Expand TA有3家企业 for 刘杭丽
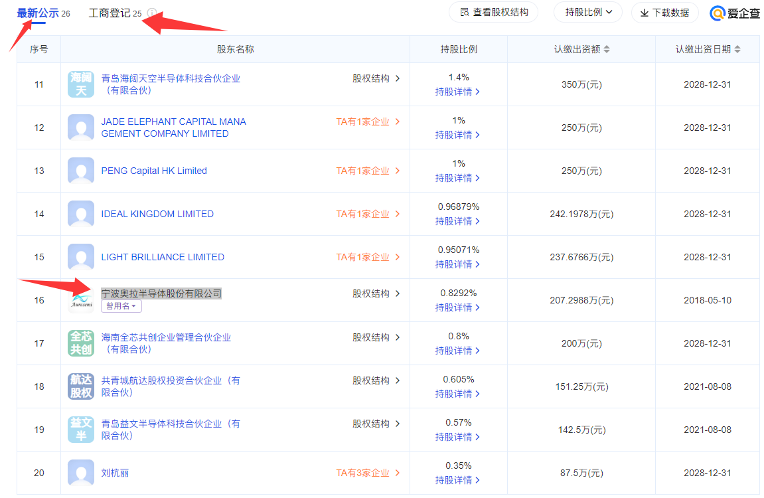 (368, 473)
